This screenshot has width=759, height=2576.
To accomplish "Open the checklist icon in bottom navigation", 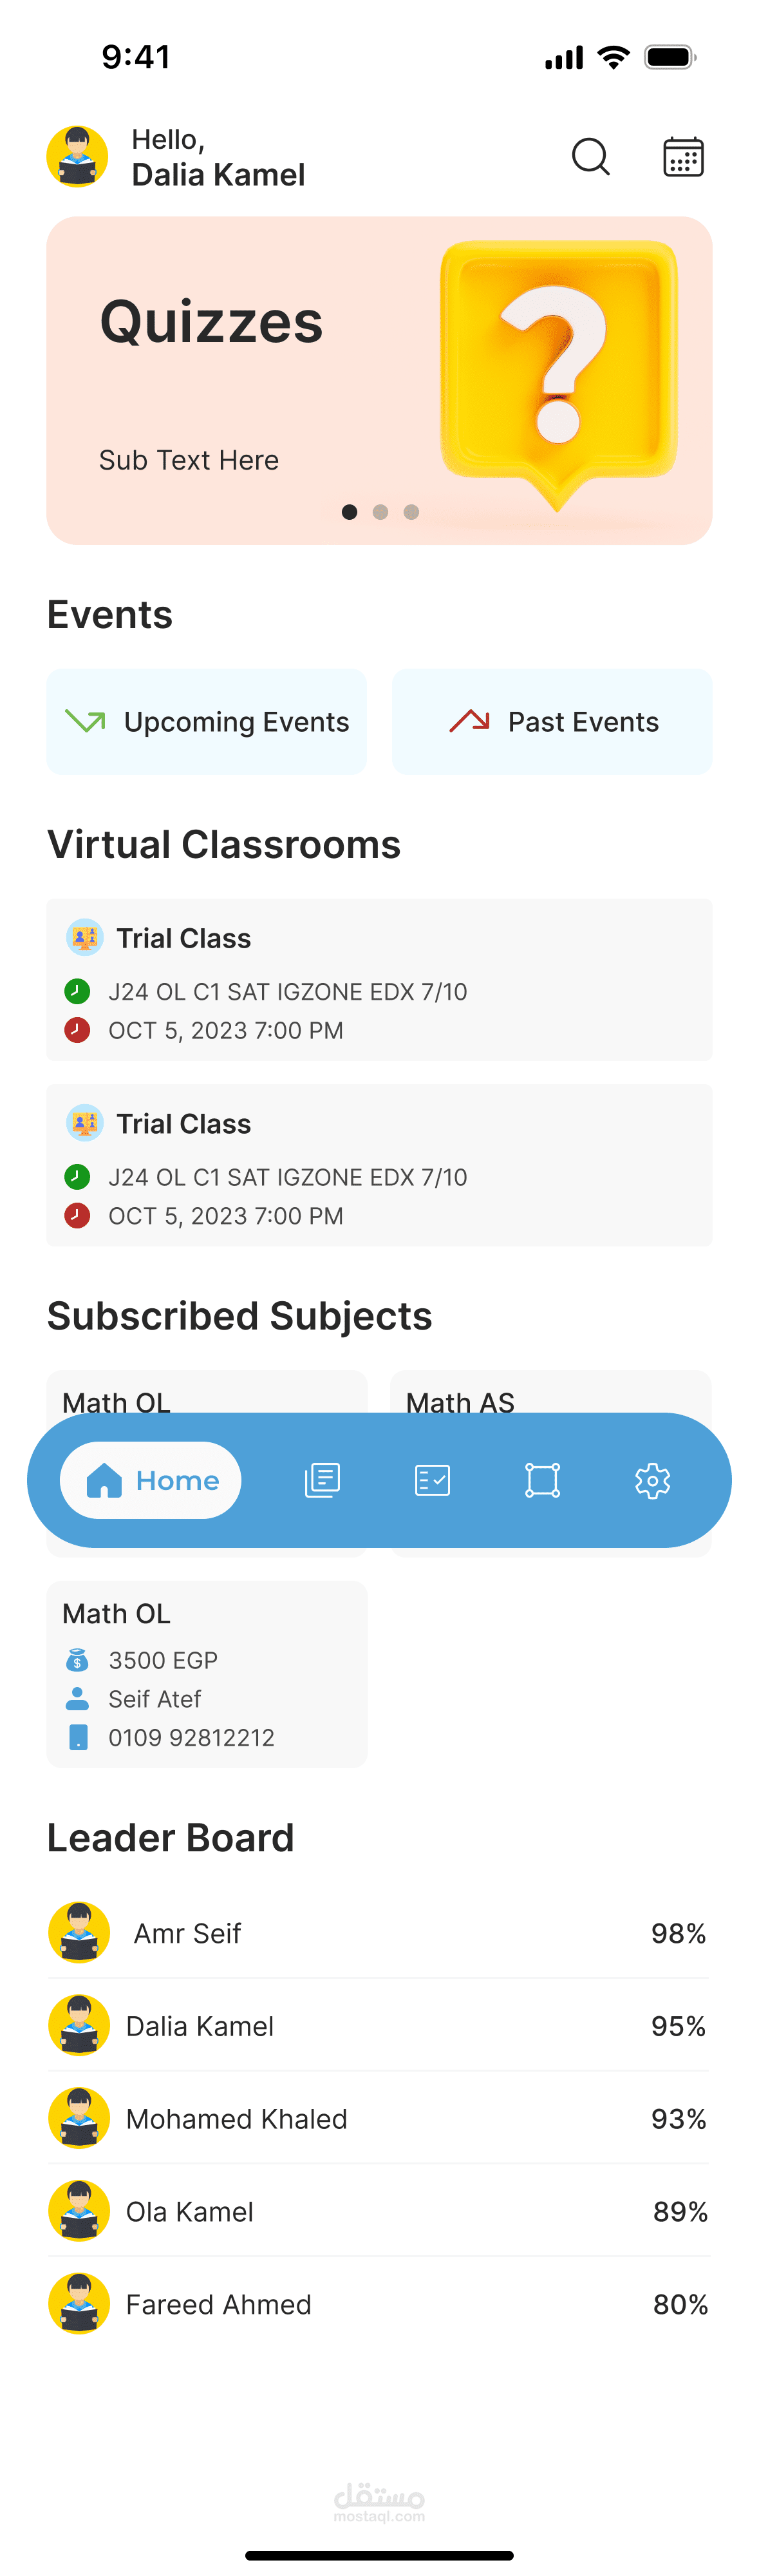I will pos(432,1480).
